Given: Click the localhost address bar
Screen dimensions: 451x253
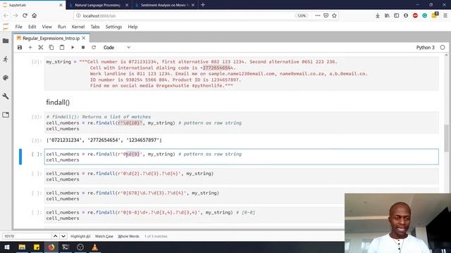Looking at the screenshot, I should [x=184, y=15].
